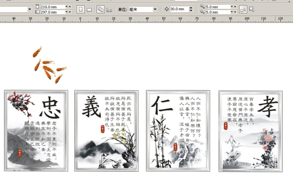
Task: Click the duplicate distance Y field
Action: point(218,12)
